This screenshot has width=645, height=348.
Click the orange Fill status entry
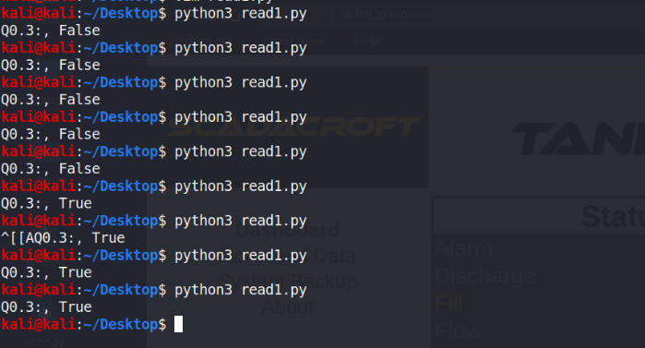click(x=448, y=303)
